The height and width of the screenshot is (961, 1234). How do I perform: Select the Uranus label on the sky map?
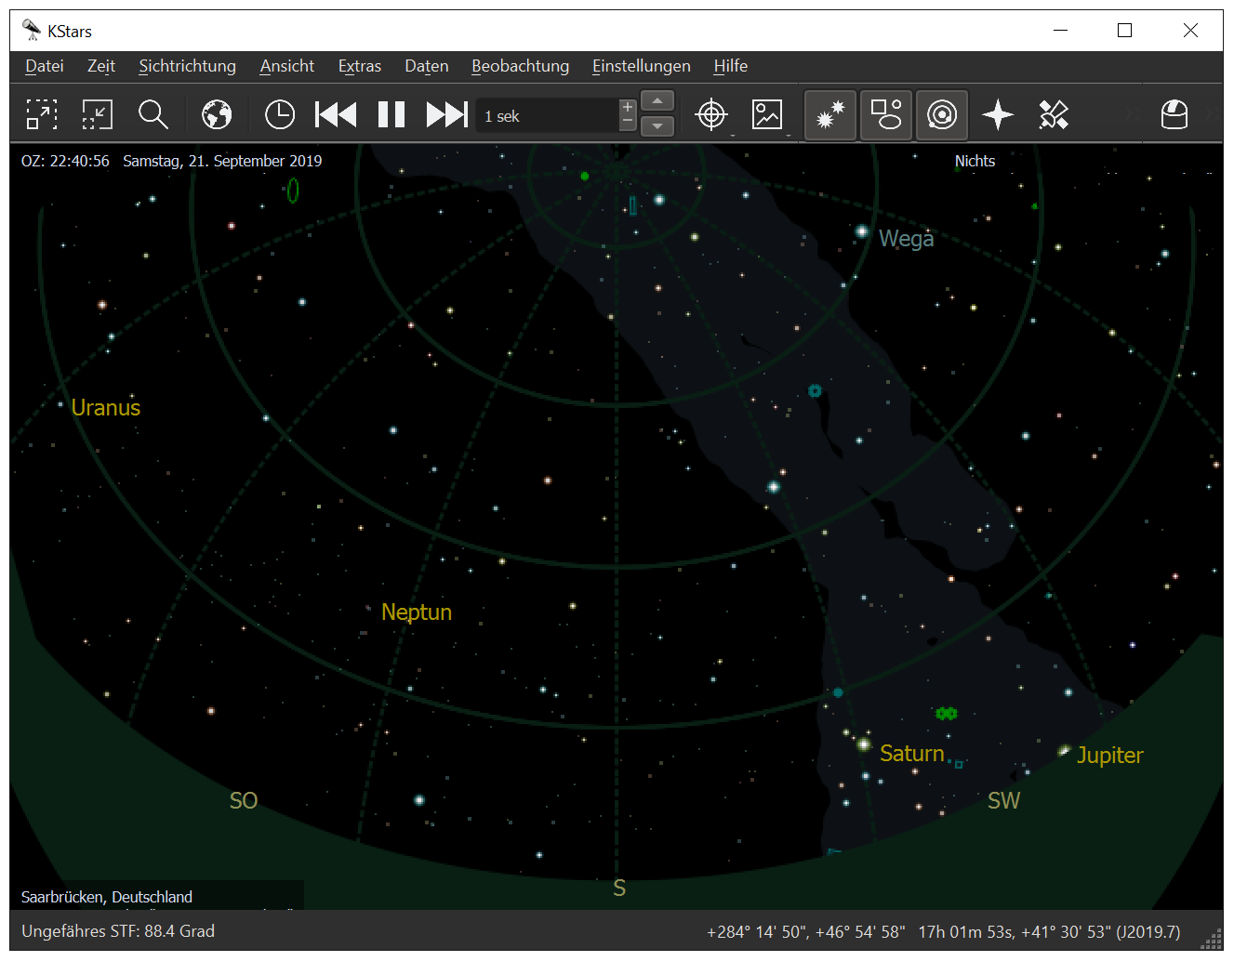click(106, 408)
